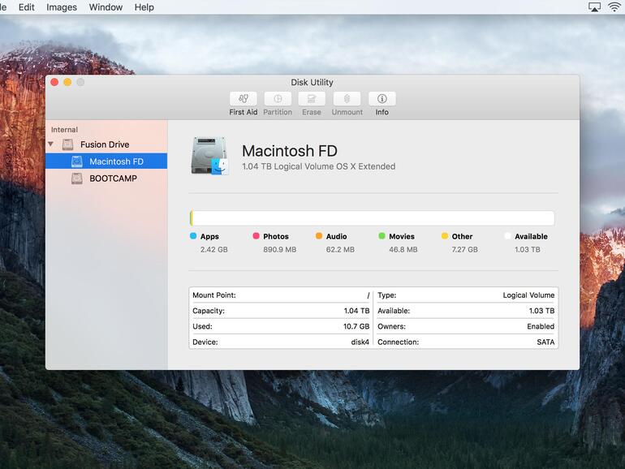625x469 pixels.
Task: Click the Erase toolbar icon
Action: coord(312,99)
